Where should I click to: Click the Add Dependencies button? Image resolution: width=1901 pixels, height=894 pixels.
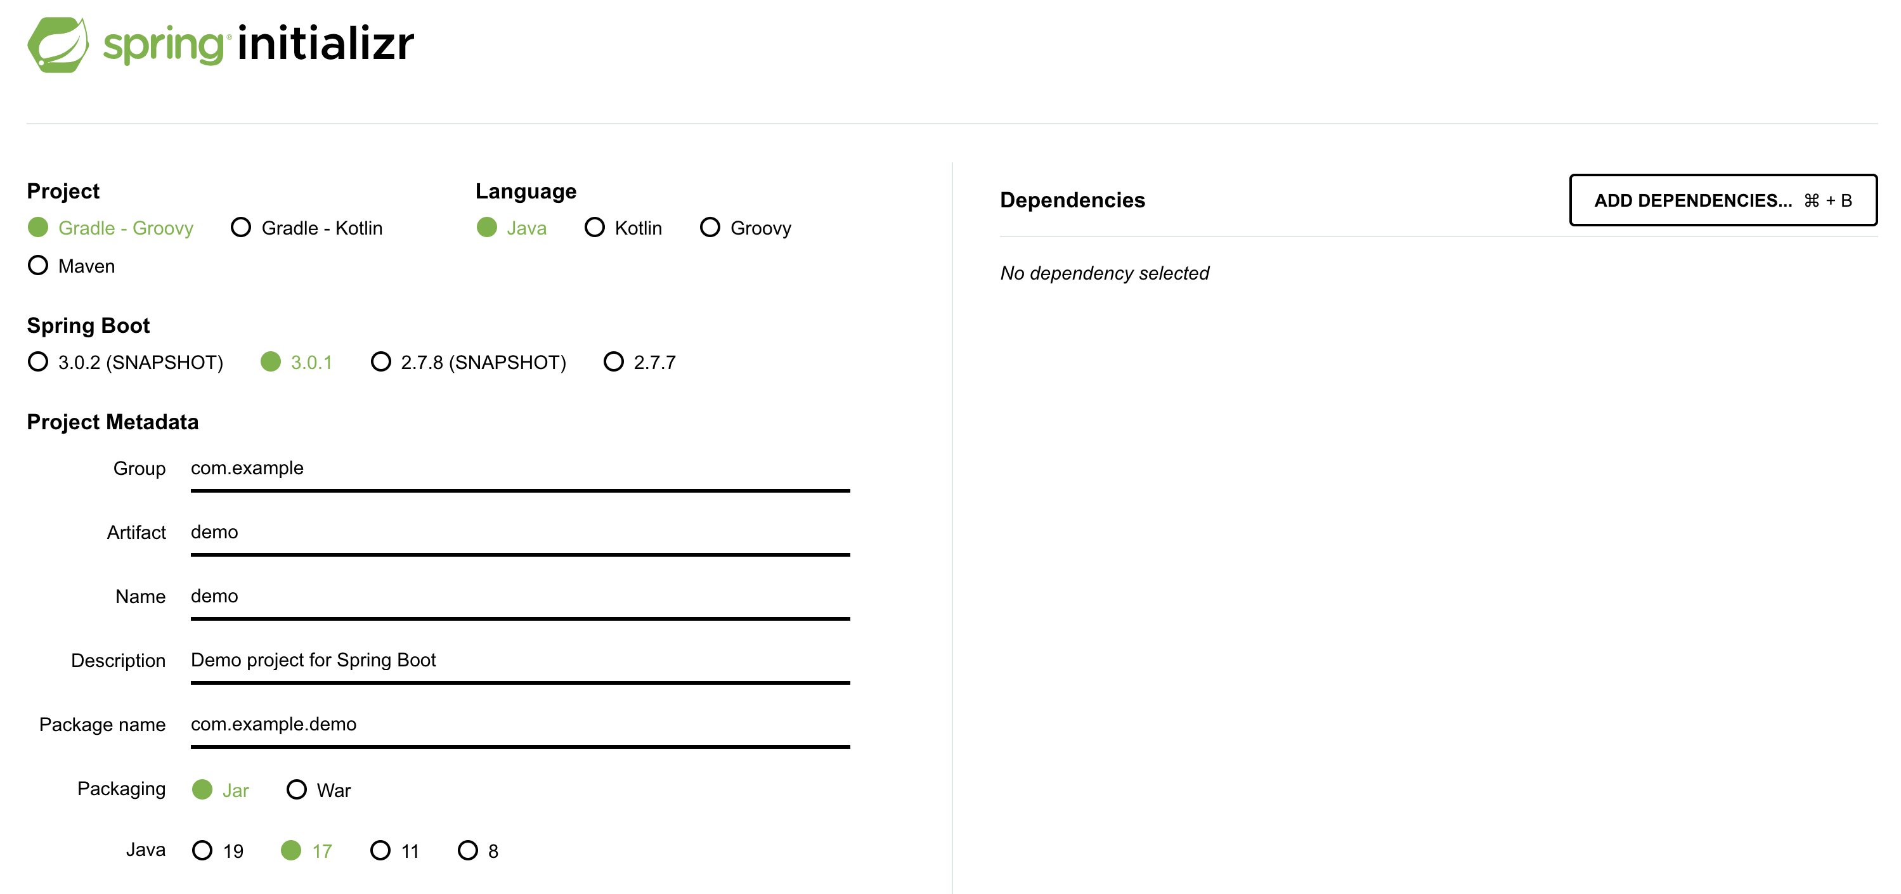(x=1722, y=200)
